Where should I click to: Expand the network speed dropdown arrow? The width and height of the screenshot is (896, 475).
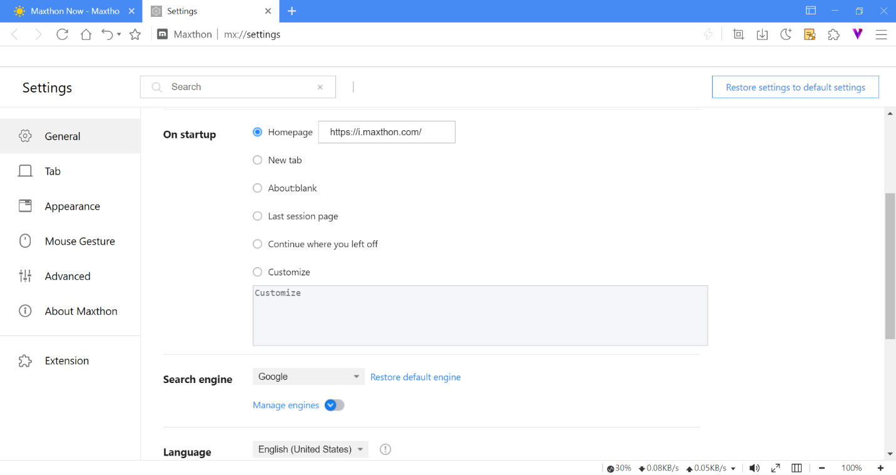(733, 468)
